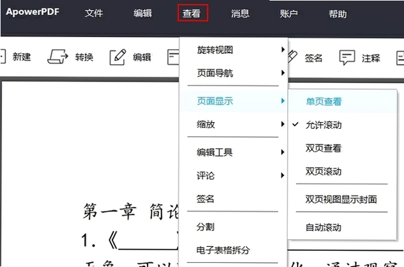Click the blue 页面显示 submenu arrow
Image resolution: width=404 pixels, height=267 pixels.
(283, 100)
